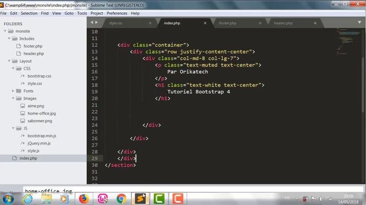Click line number 18 in the gutter

tap(94, 85)
